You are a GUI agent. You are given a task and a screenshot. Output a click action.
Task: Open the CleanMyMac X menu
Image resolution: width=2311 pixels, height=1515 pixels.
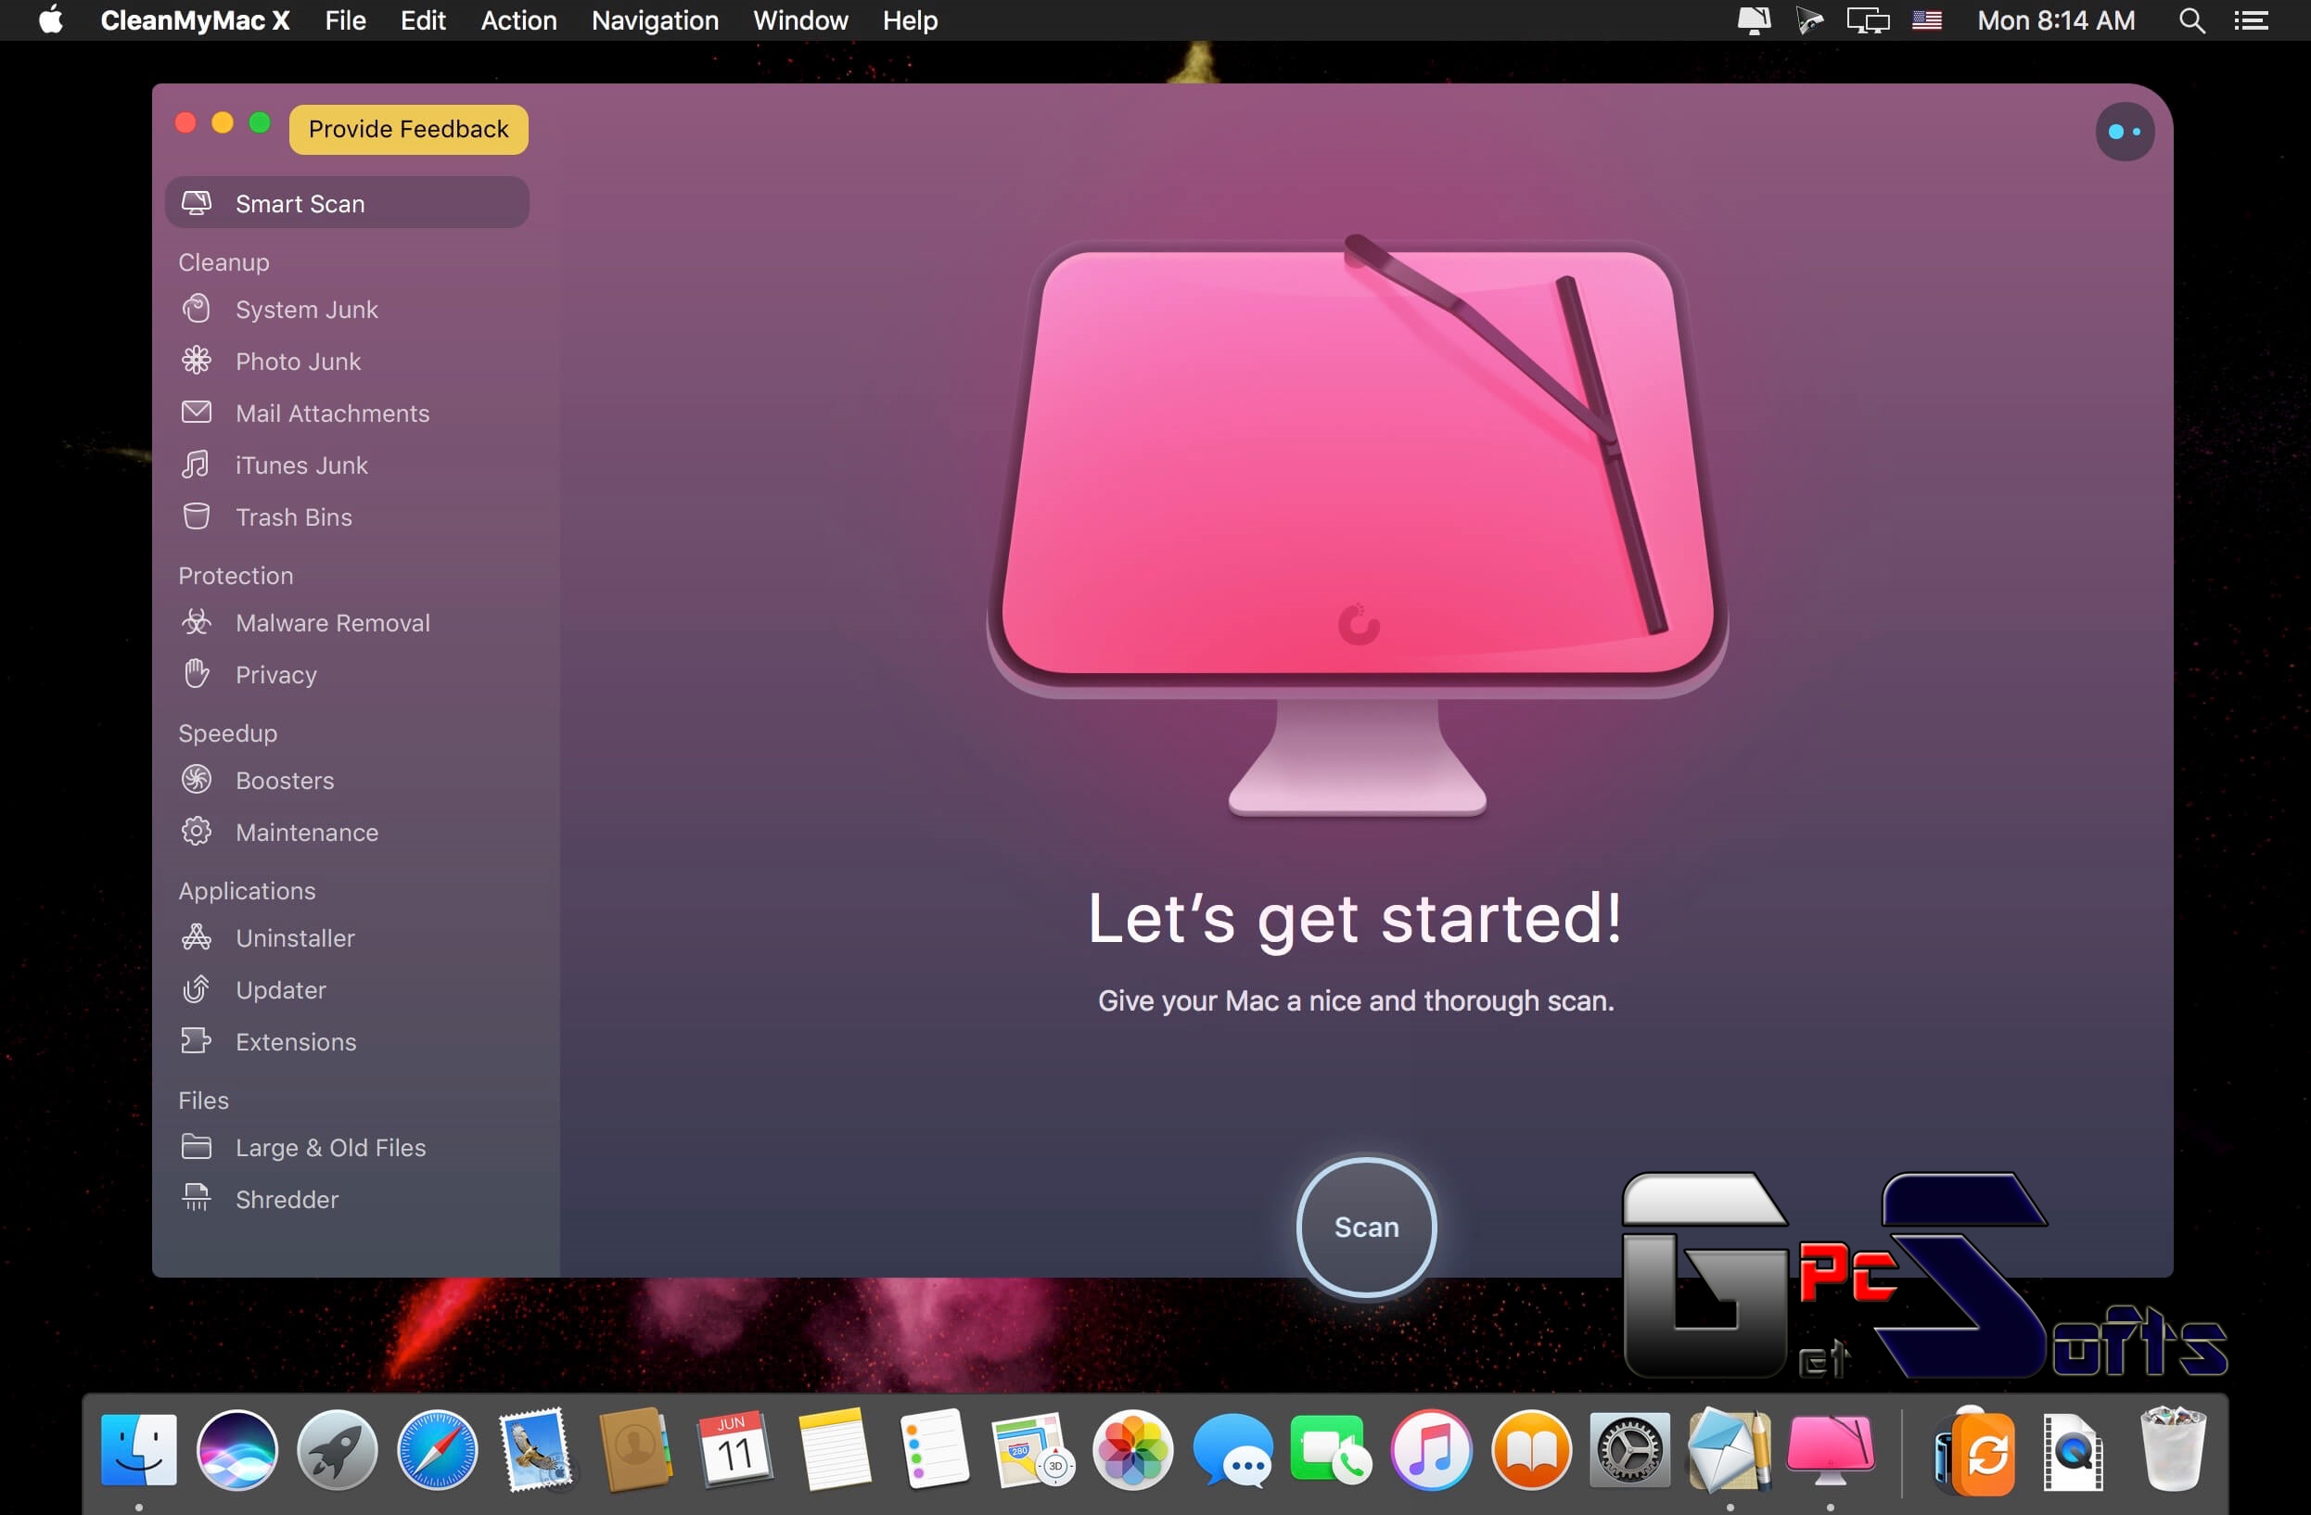[x=195, y=20]
